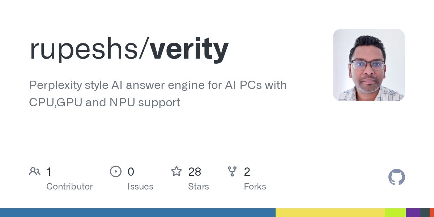Click the "Stars" label

[x=198, y=187]
